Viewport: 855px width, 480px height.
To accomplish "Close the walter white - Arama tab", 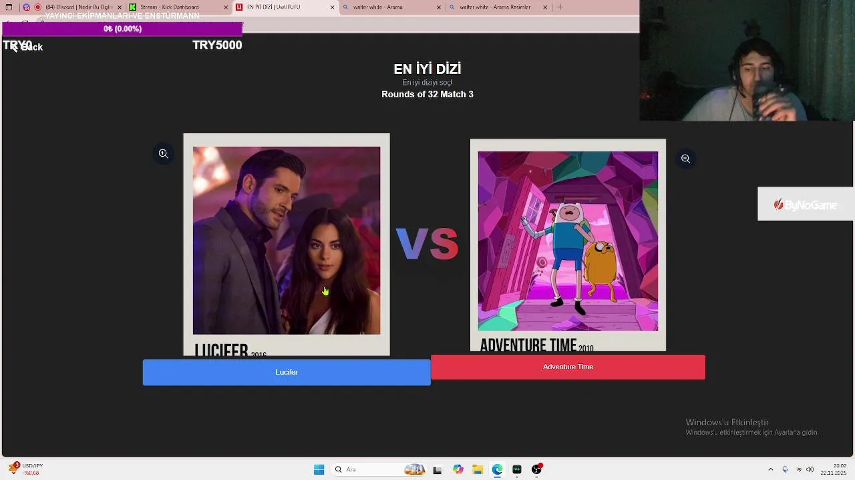I will [x=439, y=7].
